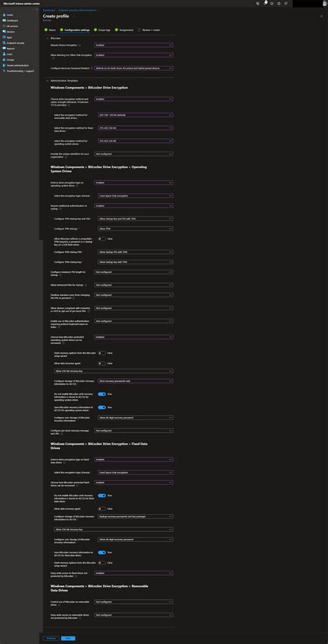Open Configure Recovery Password Rotation dropdown
The height and width of the screenshot is (644, 328).
point(134,68)
